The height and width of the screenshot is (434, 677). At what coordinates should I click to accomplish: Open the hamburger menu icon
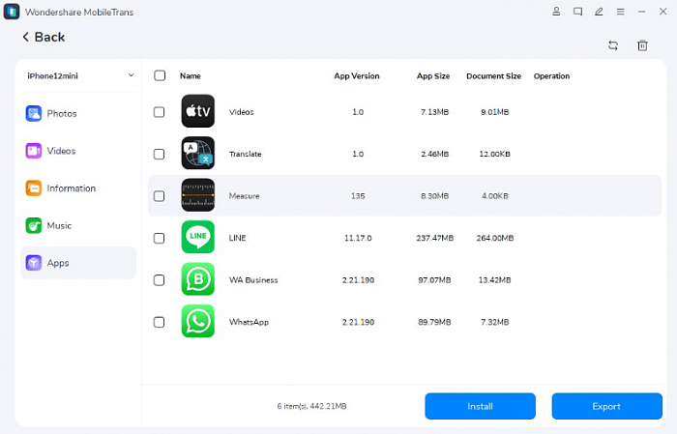tap(621, 12)
